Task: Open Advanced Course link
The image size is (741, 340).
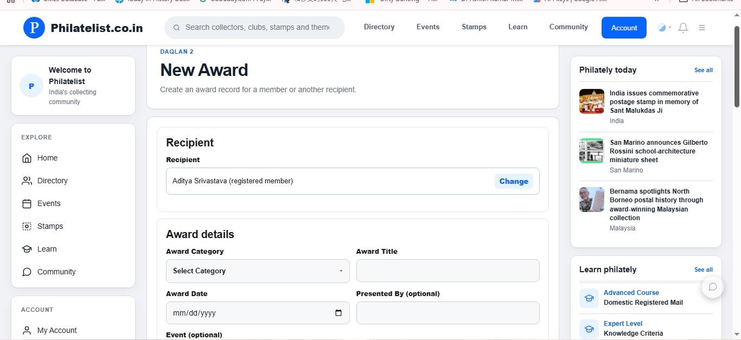Action: pos(631,293)
